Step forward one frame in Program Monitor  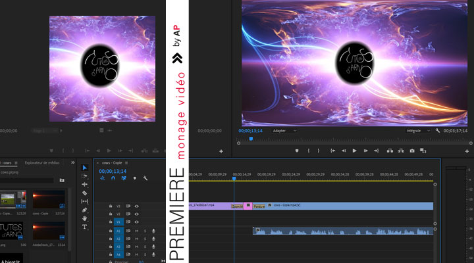pyautogui.click(x=365, y=151)
